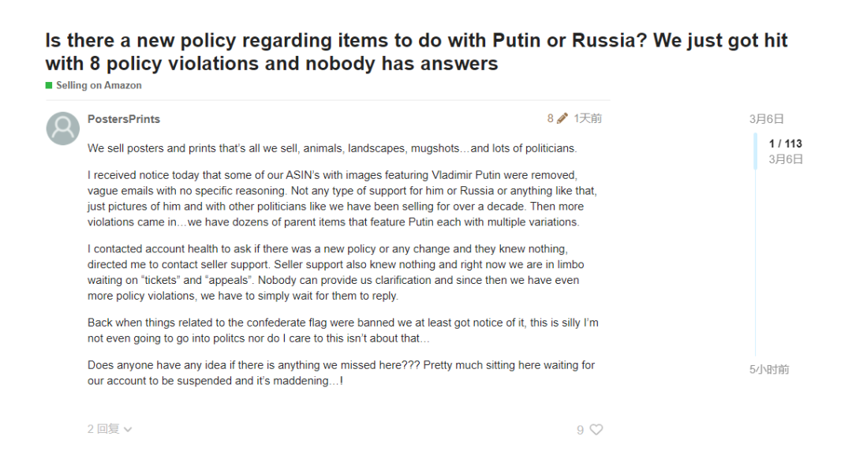
Task: Open PostersPrints user avatar
Action: pyautogui.click(x=63, y=128)
